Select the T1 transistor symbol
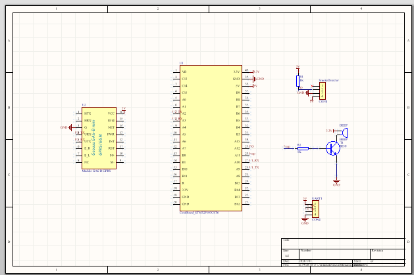The image size is (414, 275). [333, 148]
